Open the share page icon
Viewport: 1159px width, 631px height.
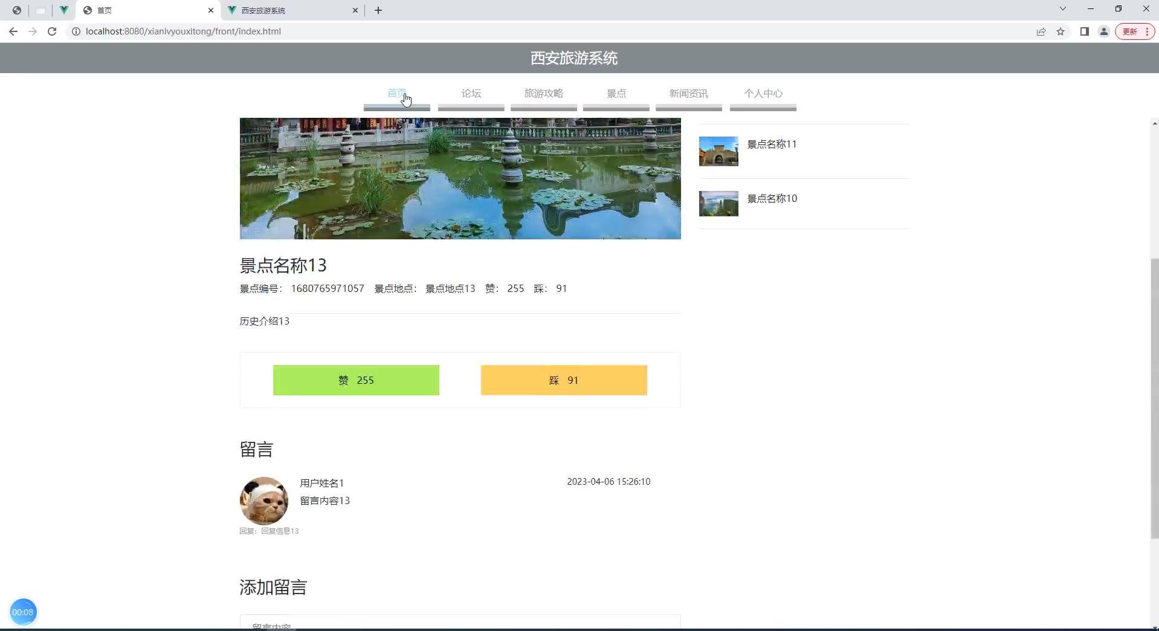coord(1041,31)
